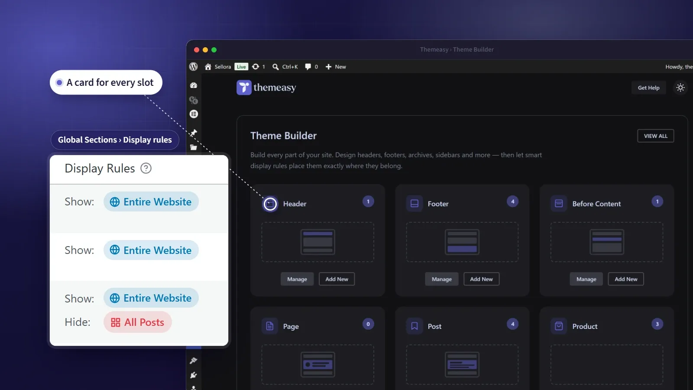
Task: Click the Page card icon
Action: 270,326
